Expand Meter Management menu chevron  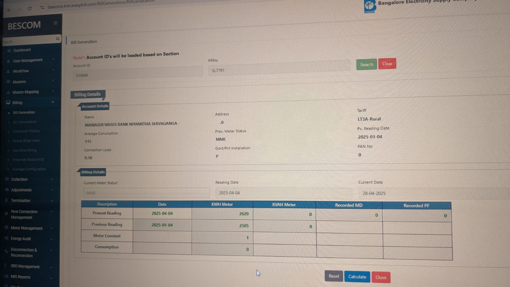[51, 228]
